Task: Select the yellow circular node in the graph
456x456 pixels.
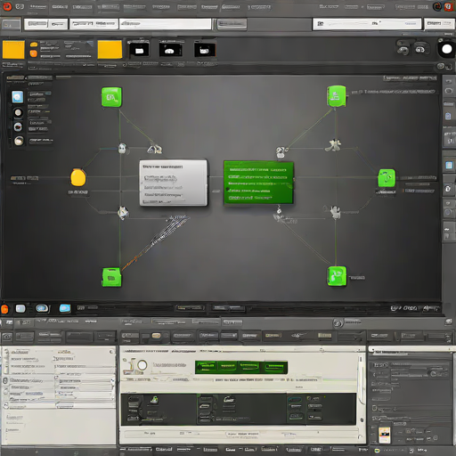Action: click(78, 177)
